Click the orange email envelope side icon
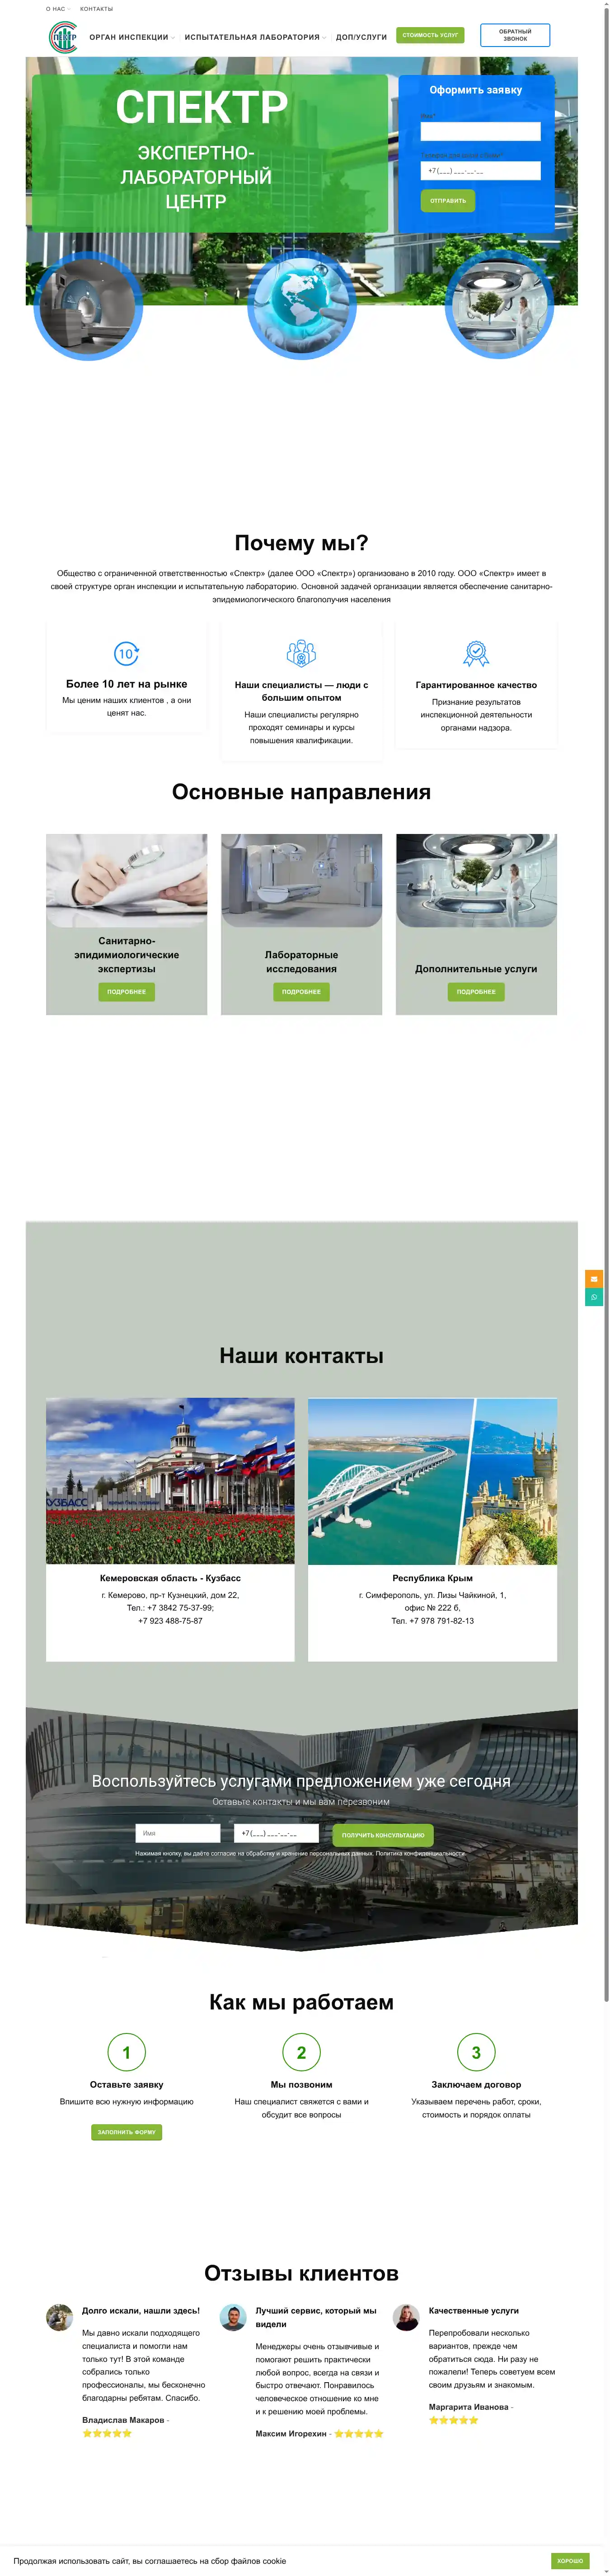The image size is (610, 2576). [x=594, y=1278]
